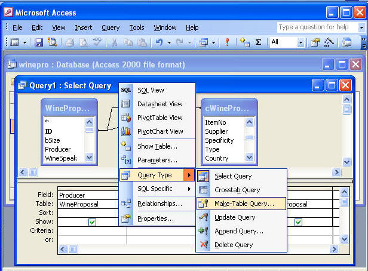
Task: Click the Print Preview toolbar icon
Action: [x=83, y=42]
